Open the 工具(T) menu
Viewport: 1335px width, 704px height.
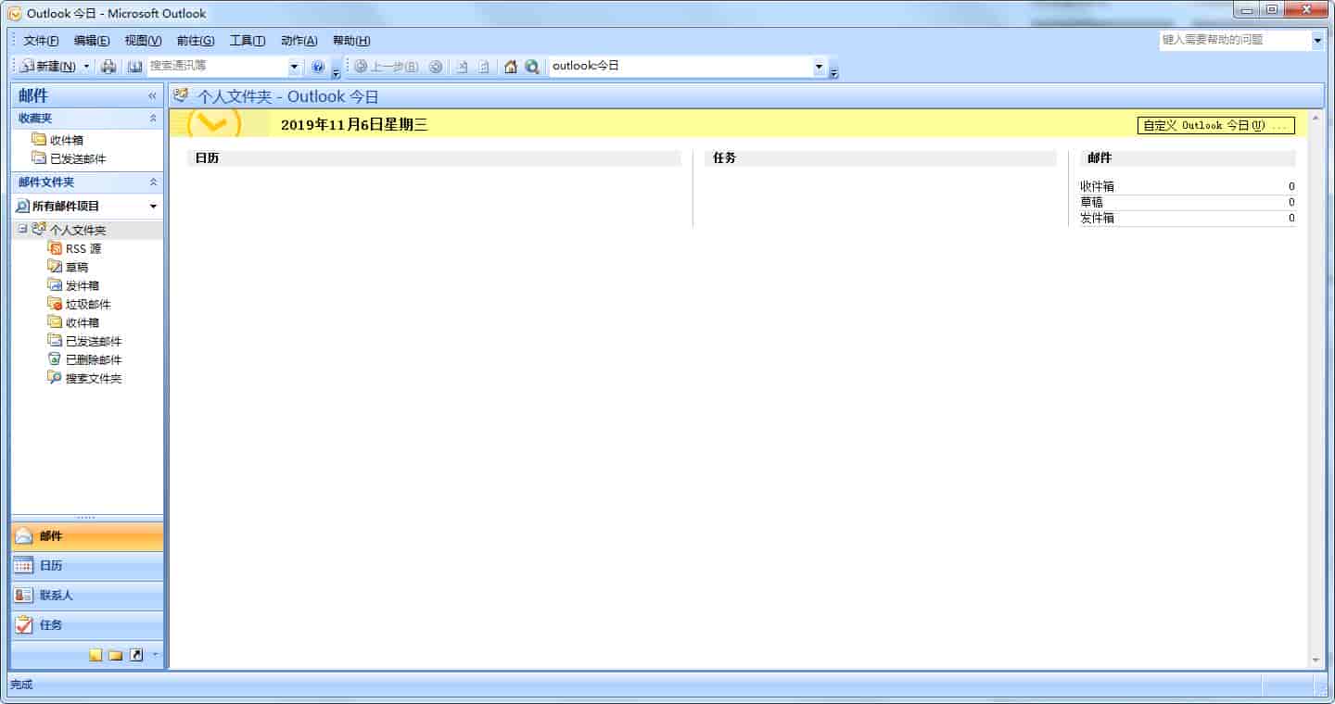(247, 41)
